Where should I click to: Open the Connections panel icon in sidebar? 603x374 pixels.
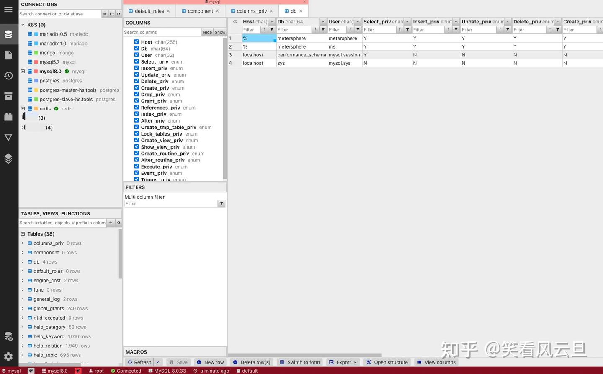click(9, 34)
